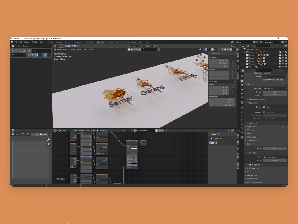Uncheck the Adaptive Sampling checkbox
Viewport: 298px width, 224px height.
pos(250,99)
